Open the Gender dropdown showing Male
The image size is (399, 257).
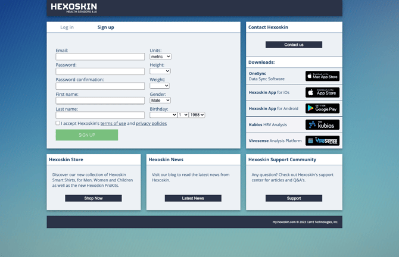click(x=160, y=101)
